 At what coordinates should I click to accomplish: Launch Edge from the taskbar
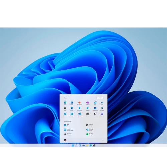point(91,145)
